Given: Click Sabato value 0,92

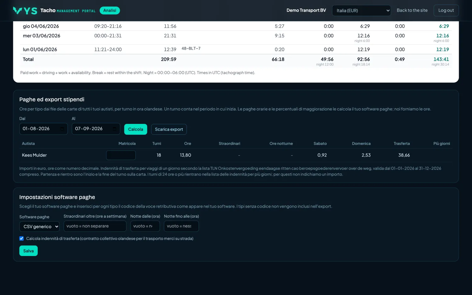Looking at the screenshot, I should 322,155.
